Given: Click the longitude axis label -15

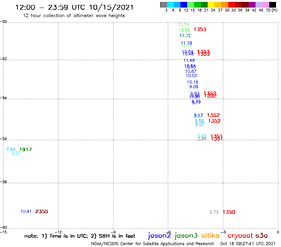Looking at the screenshot, I should [3, 232].
